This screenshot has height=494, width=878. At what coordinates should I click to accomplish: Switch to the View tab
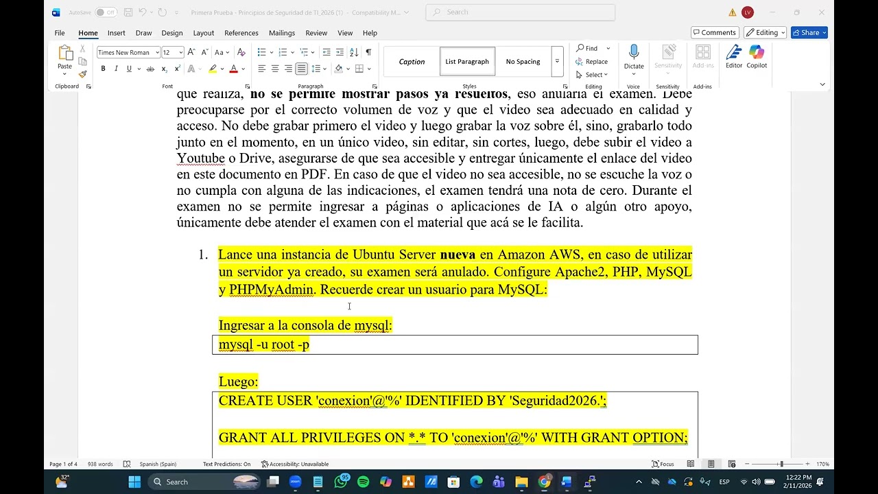coord(345,33)
